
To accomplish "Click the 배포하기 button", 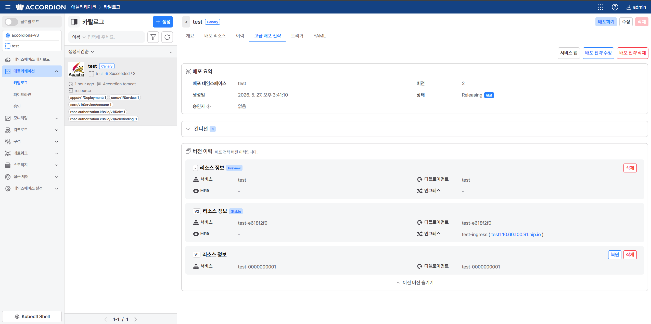I will 606,22.
